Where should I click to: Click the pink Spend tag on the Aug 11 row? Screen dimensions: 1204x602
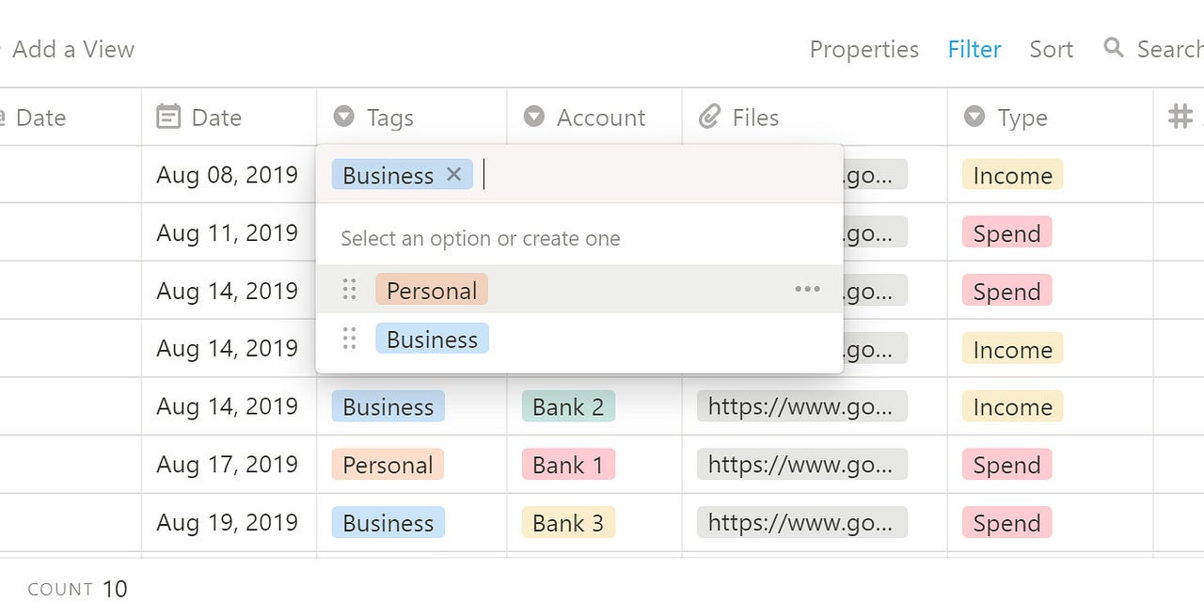click(1006, 232)
